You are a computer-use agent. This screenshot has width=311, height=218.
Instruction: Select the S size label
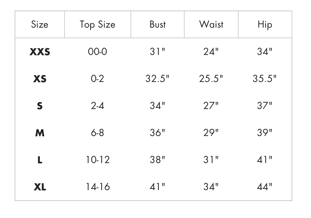coord(40,106)
